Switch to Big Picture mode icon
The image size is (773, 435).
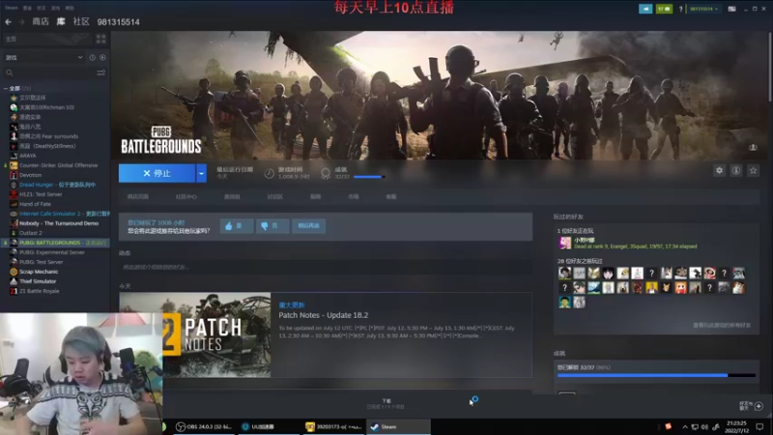[732, 9]
